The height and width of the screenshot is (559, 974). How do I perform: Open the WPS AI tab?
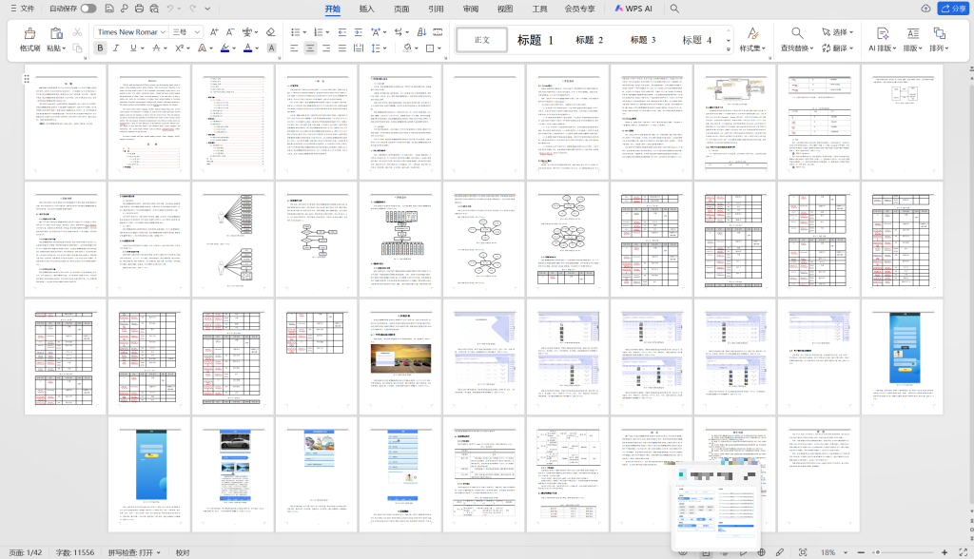(x=633, y=9)
